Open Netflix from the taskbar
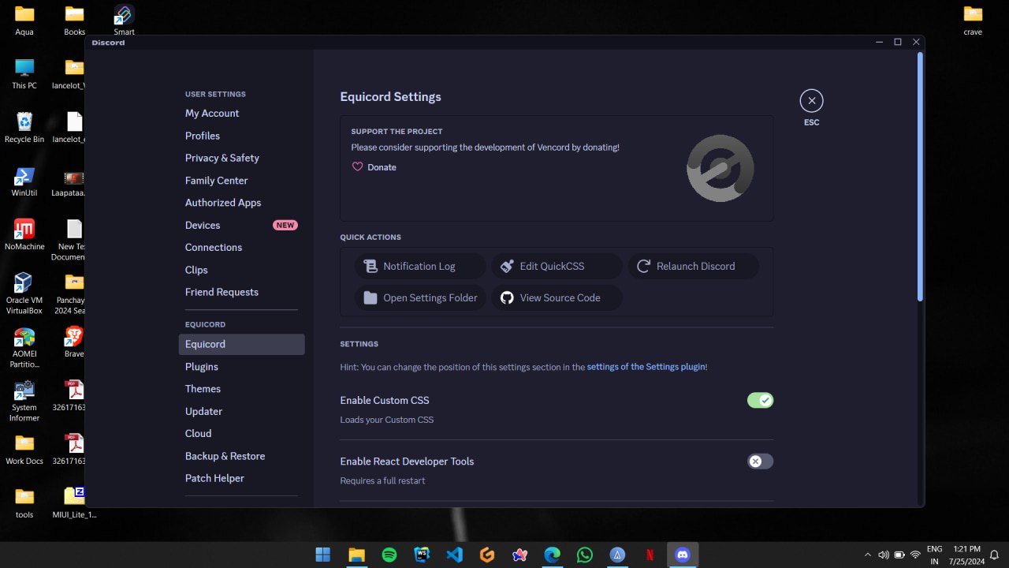The height and width of the screenshot is (568, 1009). 650,555
